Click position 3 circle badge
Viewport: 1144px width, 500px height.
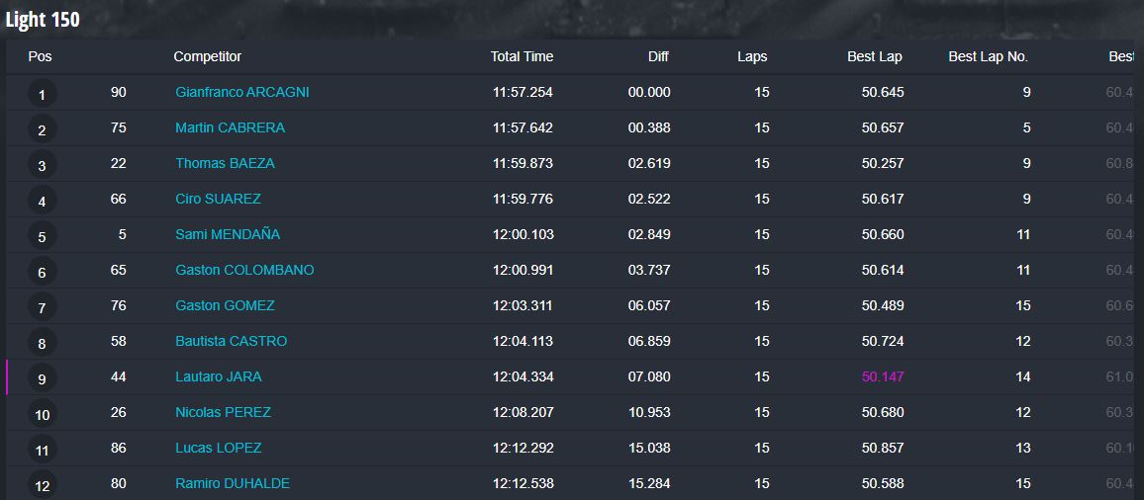click(42, 165)
